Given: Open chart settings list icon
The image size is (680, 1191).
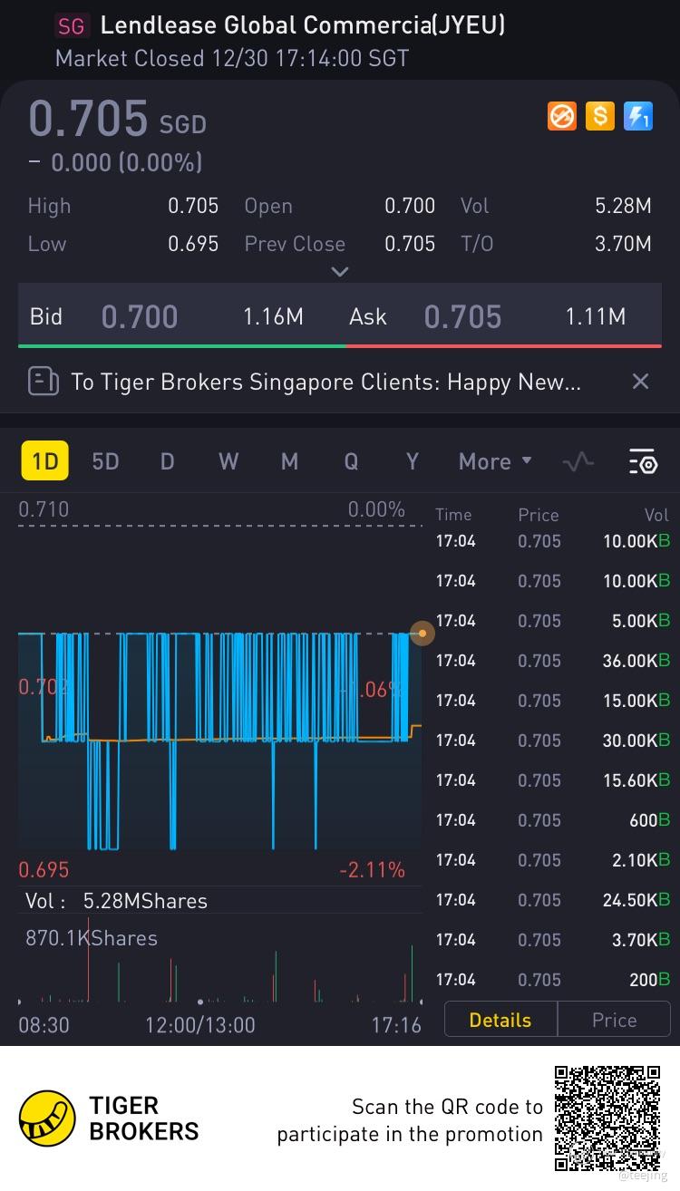Looking at the screenshot, I should tap(643, 461).
